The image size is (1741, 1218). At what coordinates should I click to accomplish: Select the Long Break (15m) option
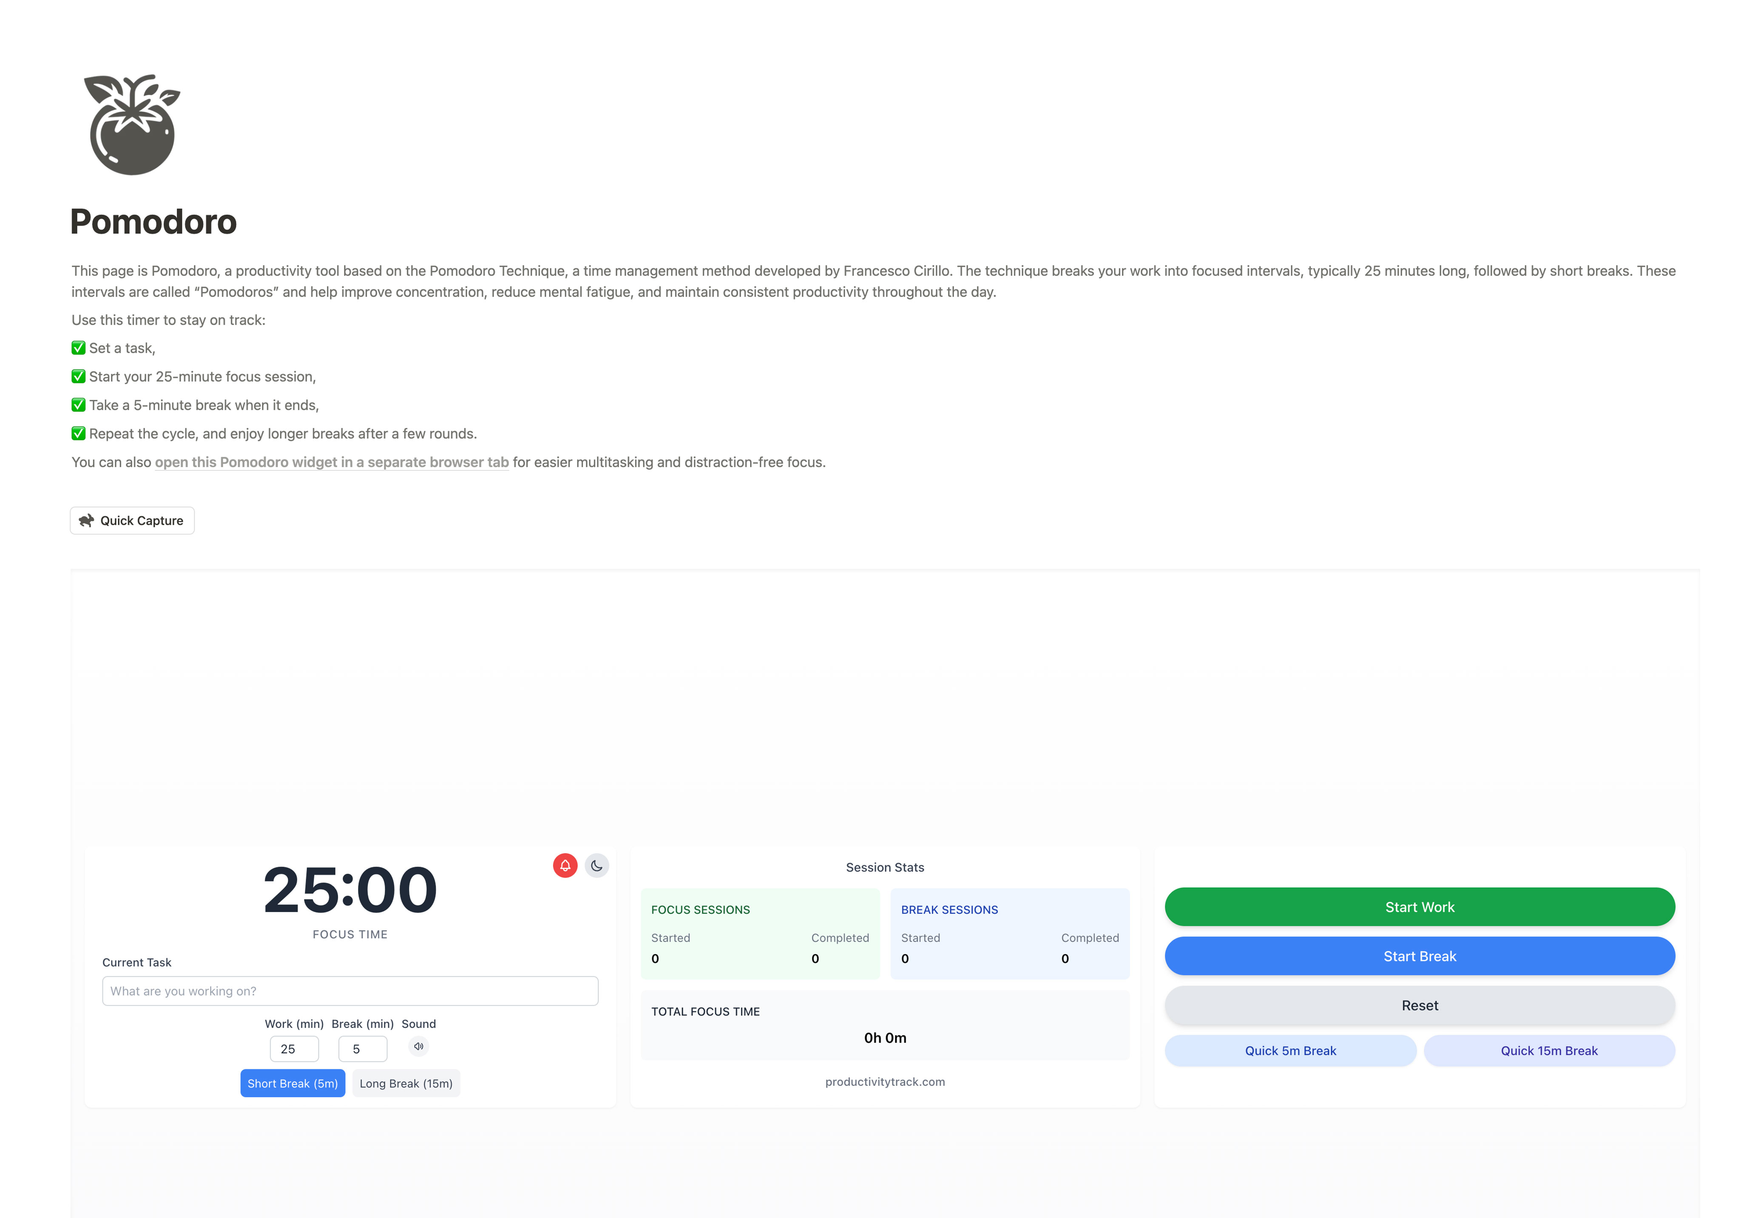tap(406, 1084)
